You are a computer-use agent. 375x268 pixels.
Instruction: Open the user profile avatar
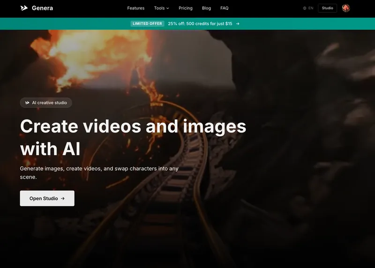tap(346, 8)
